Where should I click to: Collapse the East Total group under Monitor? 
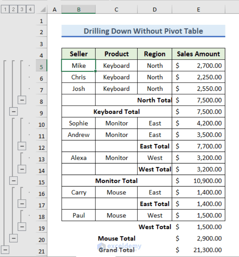coord(22,146)
